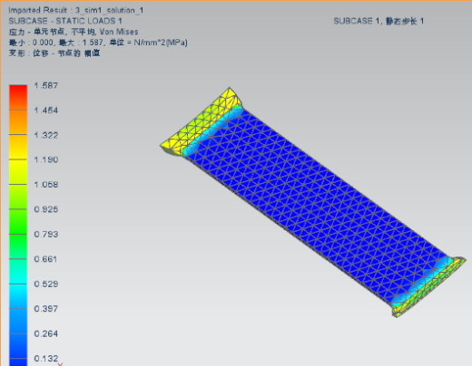Click the deformation displacement text line under the min/max line
The height and width of the screenshot is (366, 472).
coord(54,53)
